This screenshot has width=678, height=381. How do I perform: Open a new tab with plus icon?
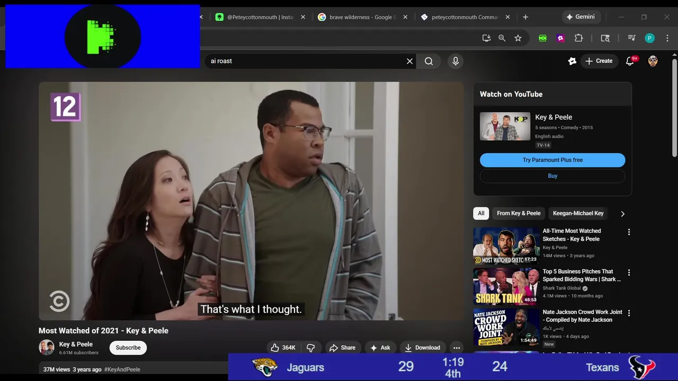click(525, 17)
